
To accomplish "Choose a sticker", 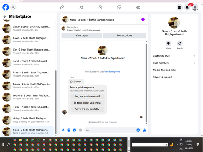I will tap(74, 130).
